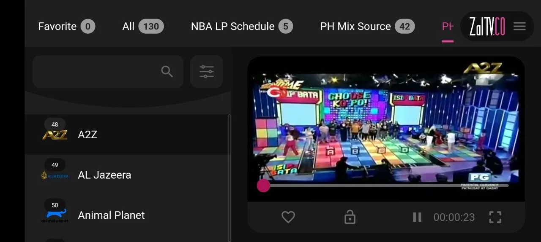Click the 130 count badge on All
The image size is (541, 242).
[151, 27]
